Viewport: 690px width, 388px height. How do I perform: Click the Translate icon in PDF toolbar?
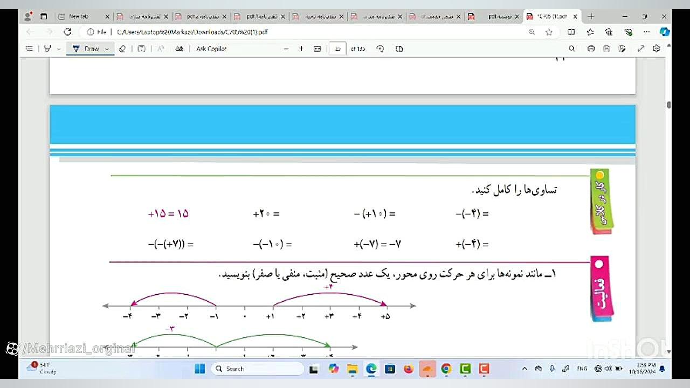180,48
